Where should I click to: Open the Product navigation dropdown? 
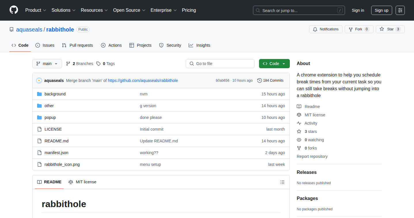[x=36, y=10]
